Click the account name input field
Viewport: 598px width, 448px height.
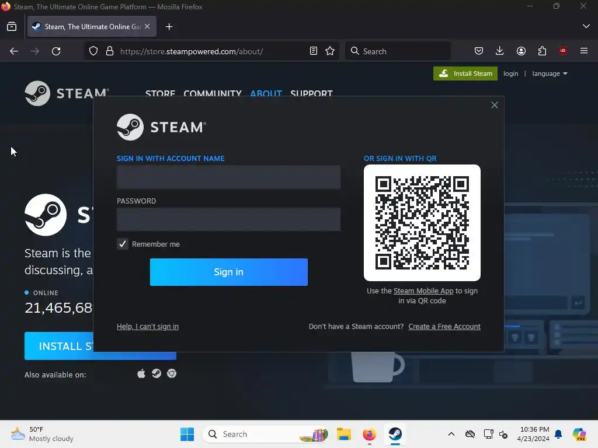tap(228, 177)
